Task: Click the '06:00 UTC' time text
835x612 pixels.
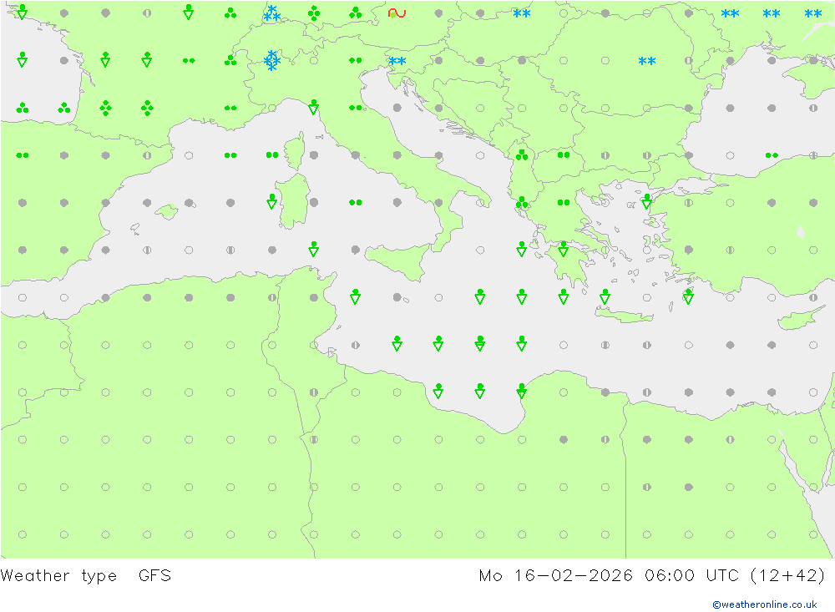Action: point(691,576)
